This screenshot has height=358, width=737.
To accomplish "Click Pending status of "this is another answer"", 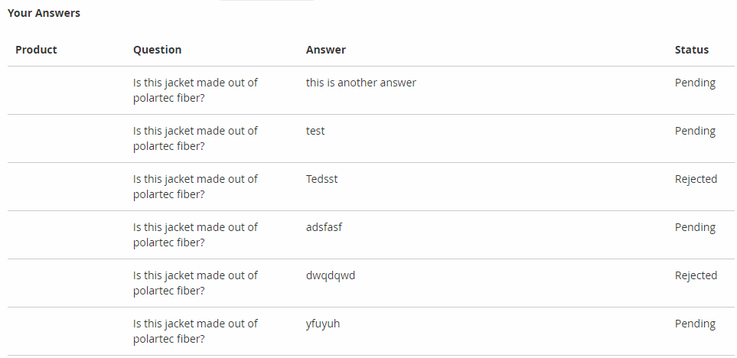I will [694, 83].
